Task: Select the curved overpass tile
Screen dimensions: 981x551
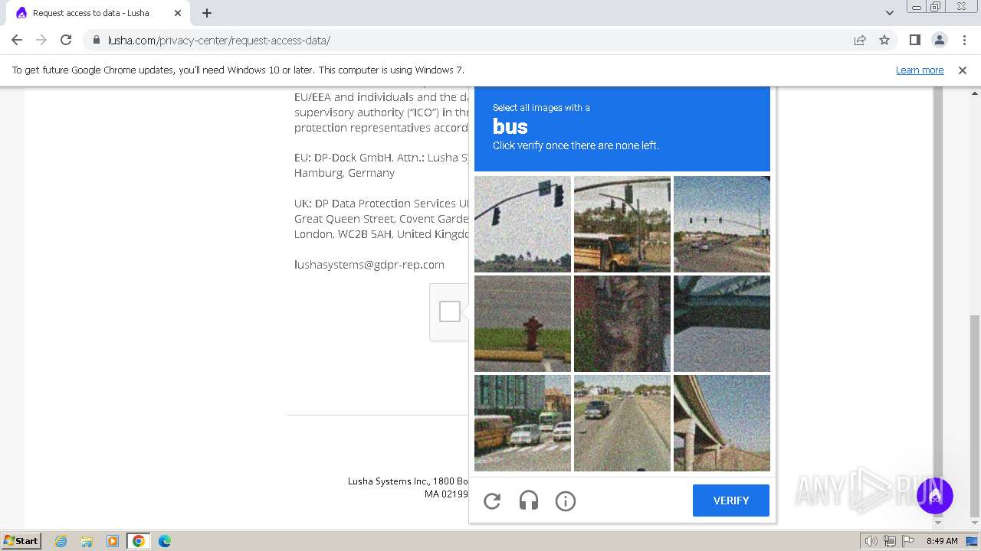Action: [x=722, y=423]
